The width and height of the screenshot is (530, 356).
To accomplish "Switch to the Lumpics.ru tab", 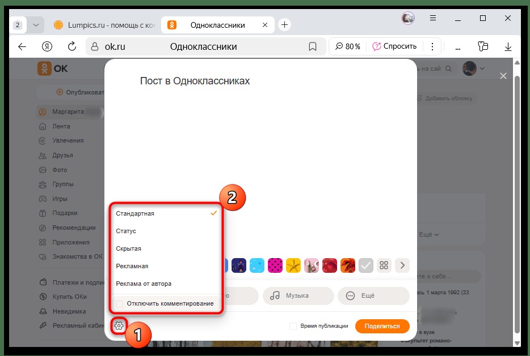I will (104, 25).
